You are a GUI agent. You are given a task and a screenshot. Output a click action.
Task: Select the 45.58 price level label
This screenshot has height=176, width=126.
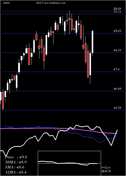(117, 108)
